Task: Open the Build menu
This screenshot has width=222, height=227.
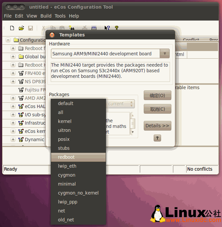Action: [46, 16]
